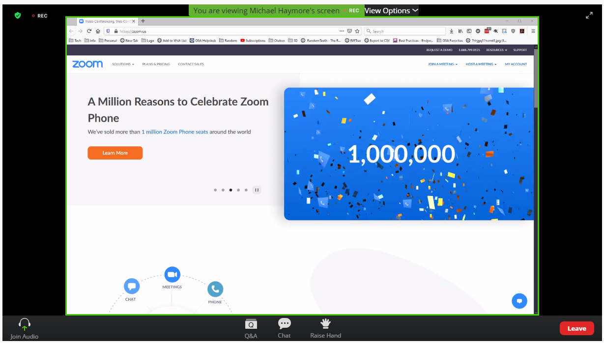Toggle the browser sidebar icon
604x343 pixels.
point(469,31)
